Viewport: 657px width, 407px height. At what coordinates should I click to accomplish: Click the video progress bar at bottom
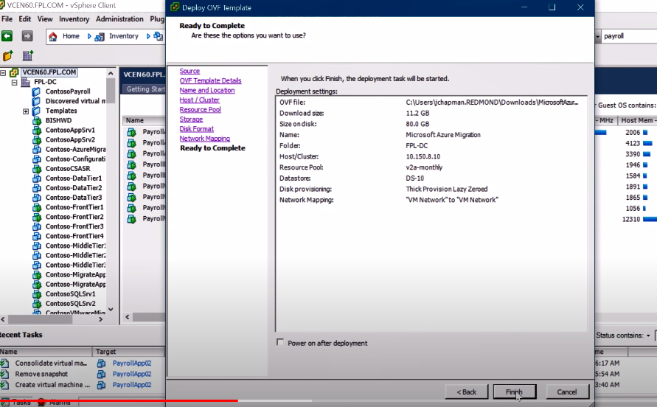329,400
